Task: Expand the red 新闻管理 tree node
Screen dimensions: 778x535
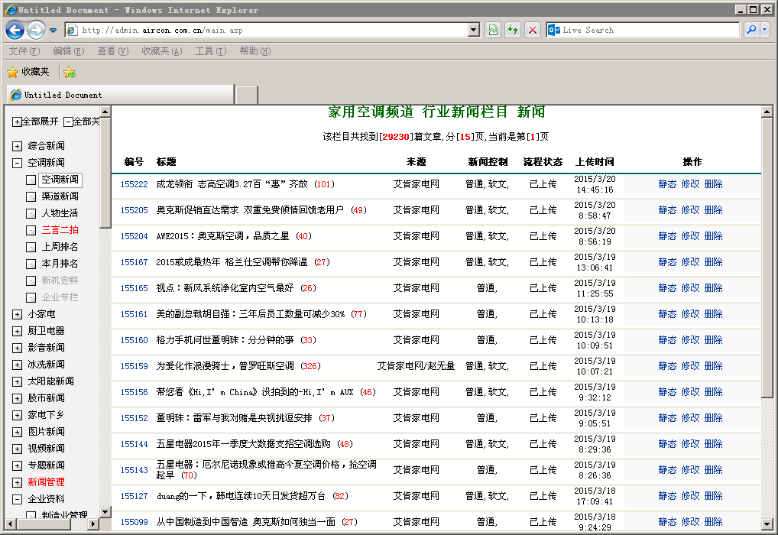Action: 18,483
